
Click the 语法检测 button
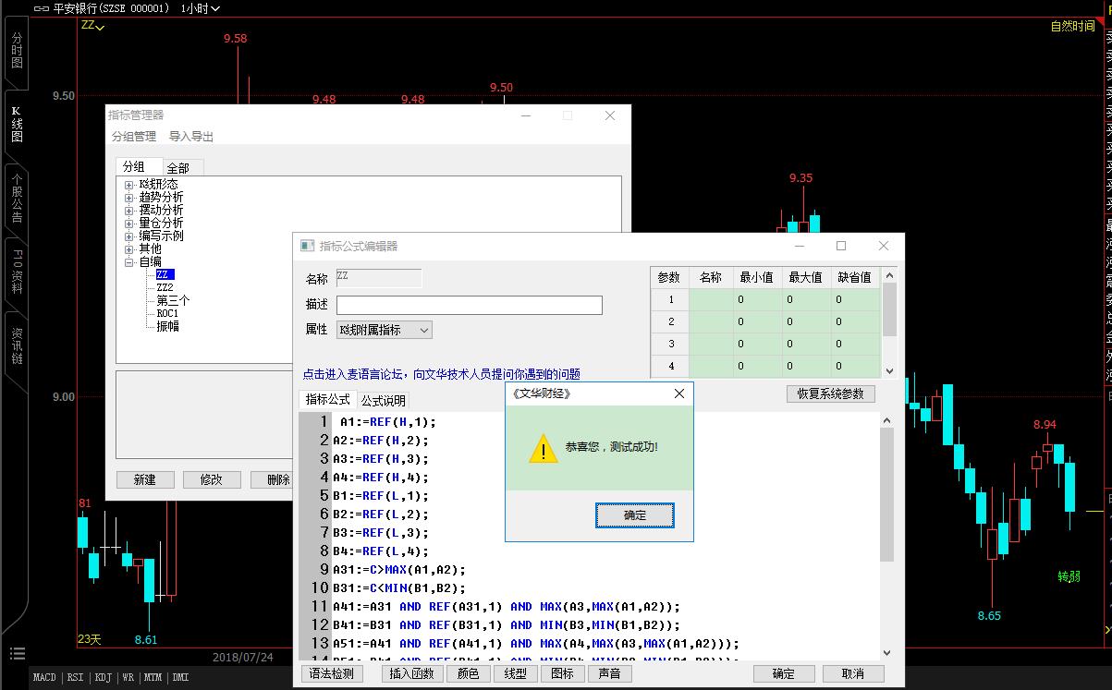click(332, 673)
